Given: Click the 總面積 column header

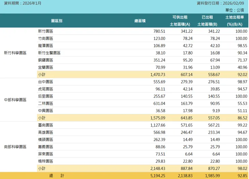Looking at the screenshot, I should 140,21.
